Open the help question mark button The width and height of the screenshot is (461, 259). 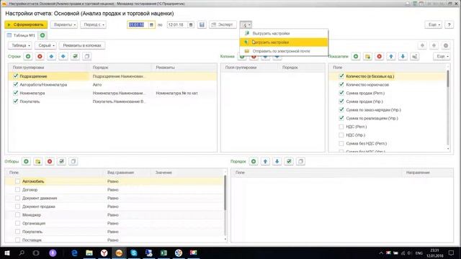[449, 24]
